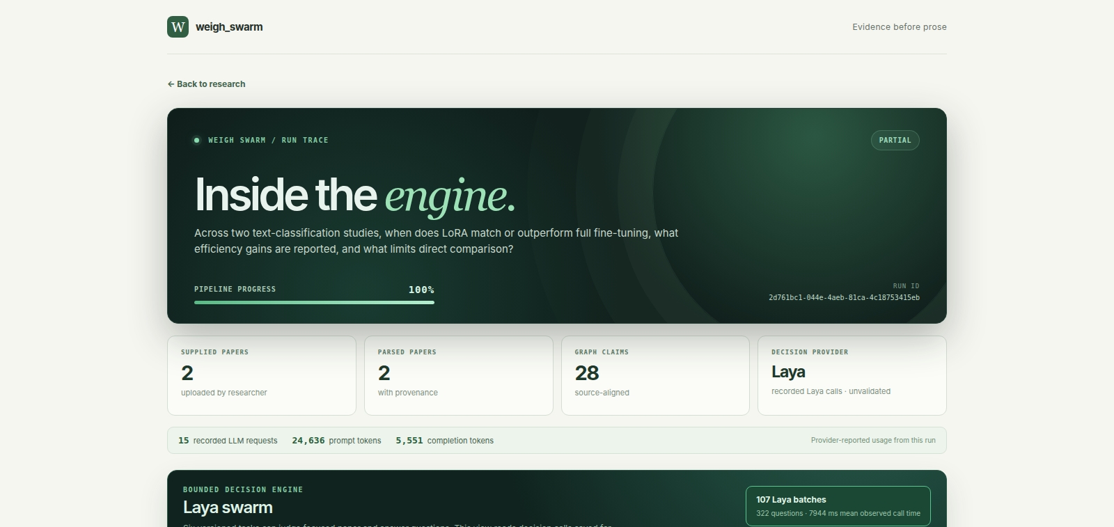Click the 'PIPELINE PROGRESS' label
Viewport: 1114px width, 527px height.
point(235,290)
